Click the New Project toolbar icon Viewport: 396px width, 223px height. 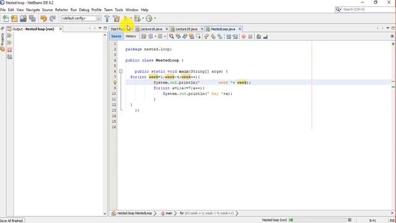coord(14,19)
